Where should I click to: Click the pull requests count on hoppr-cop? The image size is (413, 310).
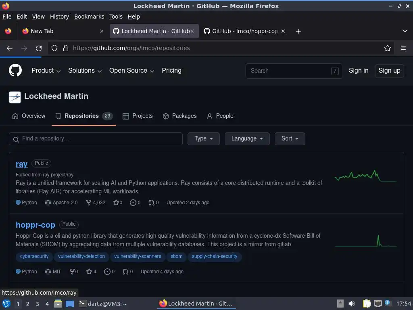[128, 272]
